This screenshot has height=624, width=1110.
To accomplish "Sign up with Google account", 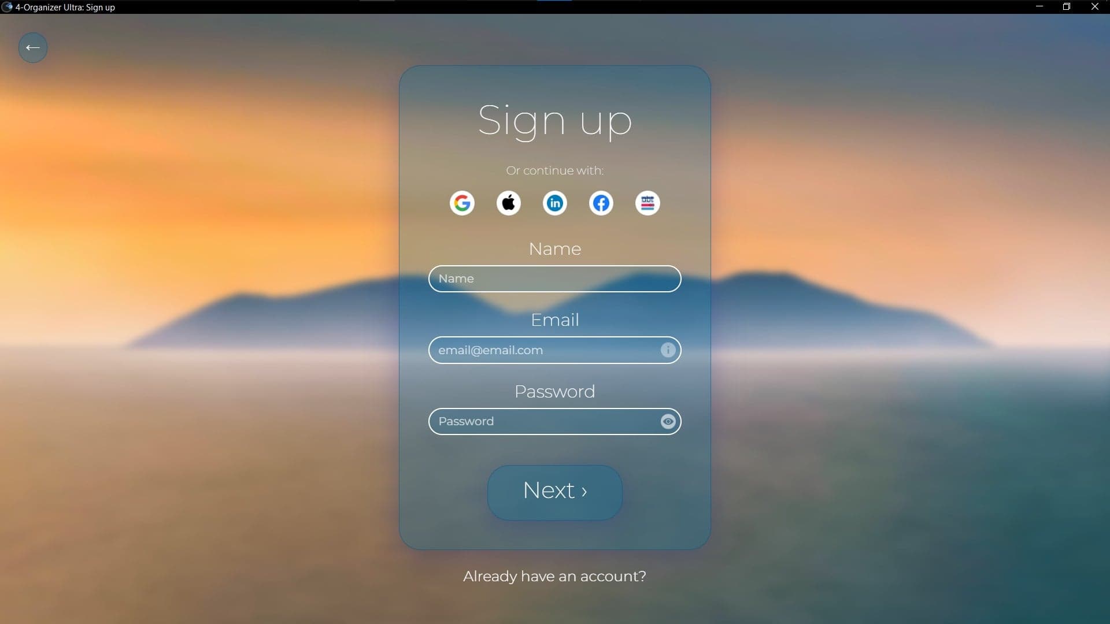I will pyautogui.click(x=462, y=203).
